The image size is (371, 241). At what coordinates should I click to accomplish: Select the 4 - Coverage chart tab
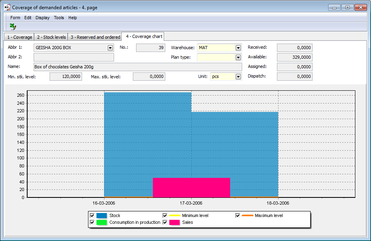144,36
